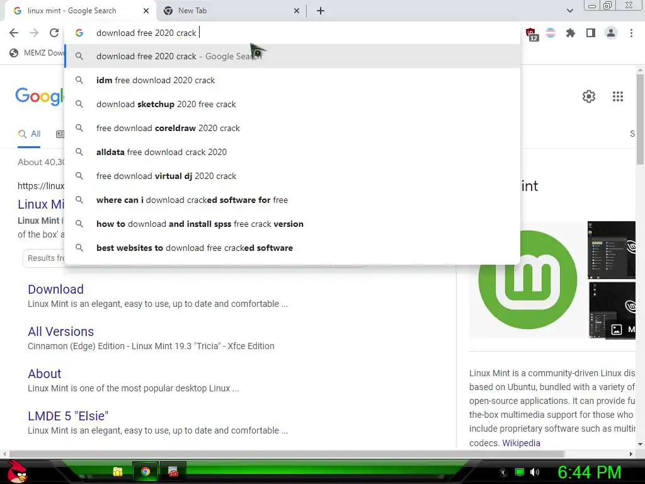Choose suggestion best websites to download free cracked software
The height and width of the screenshot is (484, 645).
(x=292, y=248)
